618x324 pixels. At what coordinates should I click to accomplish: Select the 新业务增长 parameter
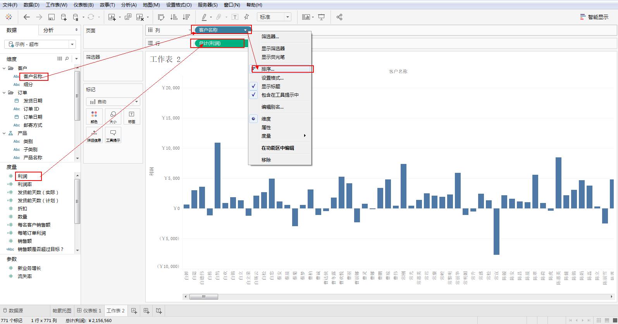(29, 268)
